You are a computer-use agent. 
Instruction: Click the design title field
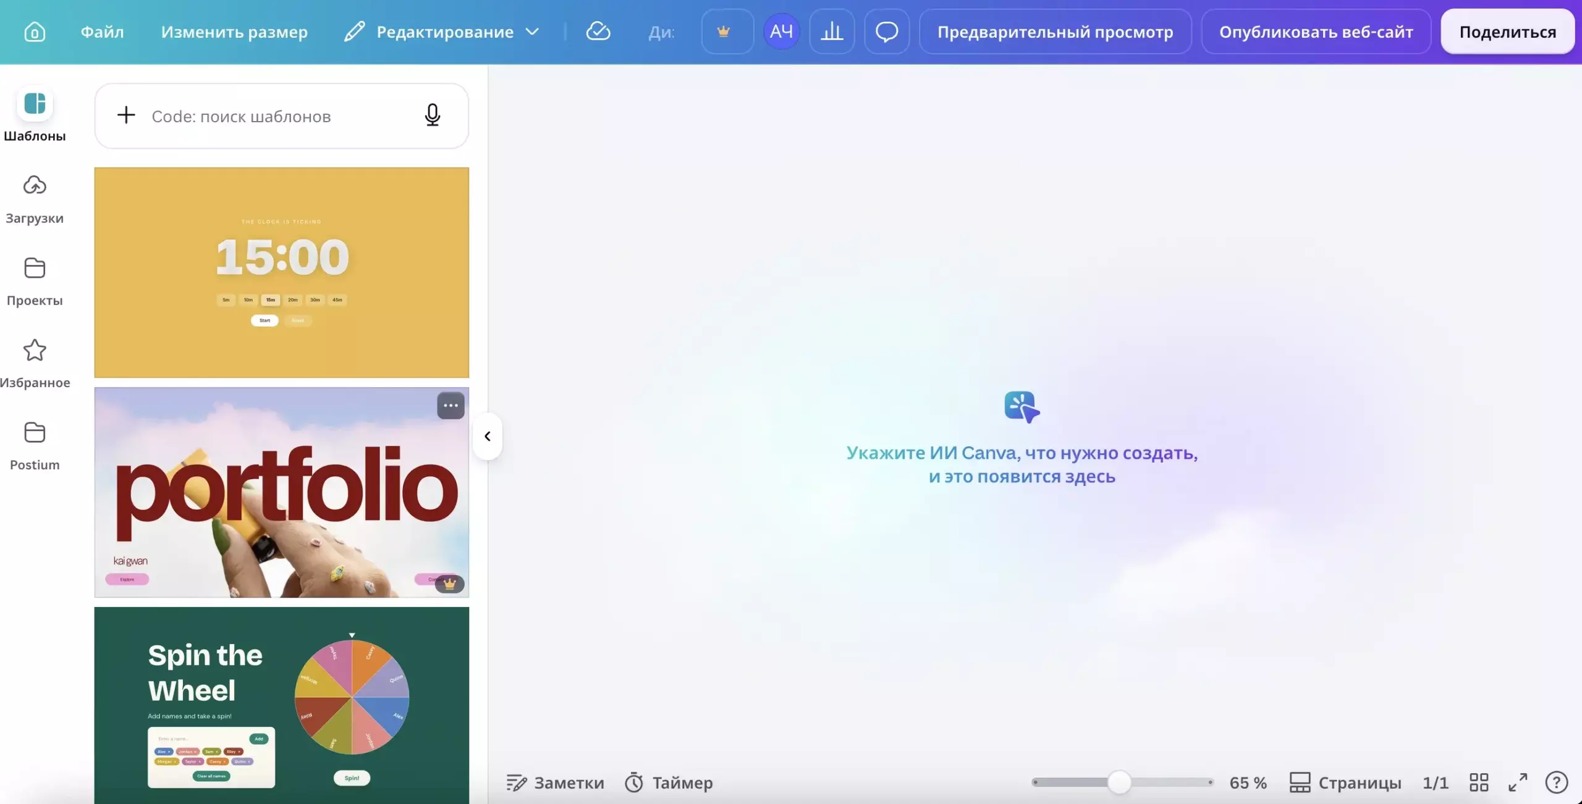pos(661,31)
